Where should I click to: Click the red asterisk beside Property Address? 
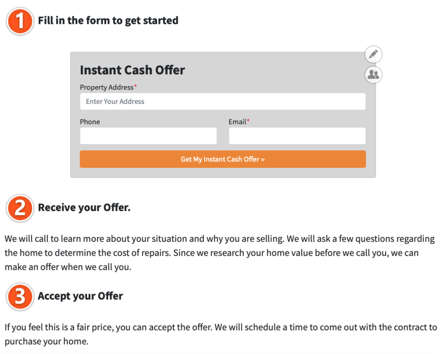pyautogui.click(x=136, y=86)
